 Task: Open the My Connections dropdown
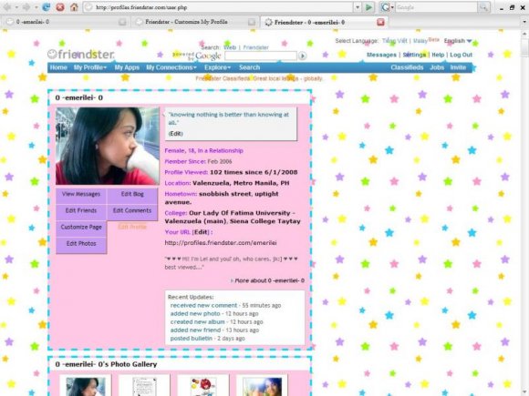[171, 67]
